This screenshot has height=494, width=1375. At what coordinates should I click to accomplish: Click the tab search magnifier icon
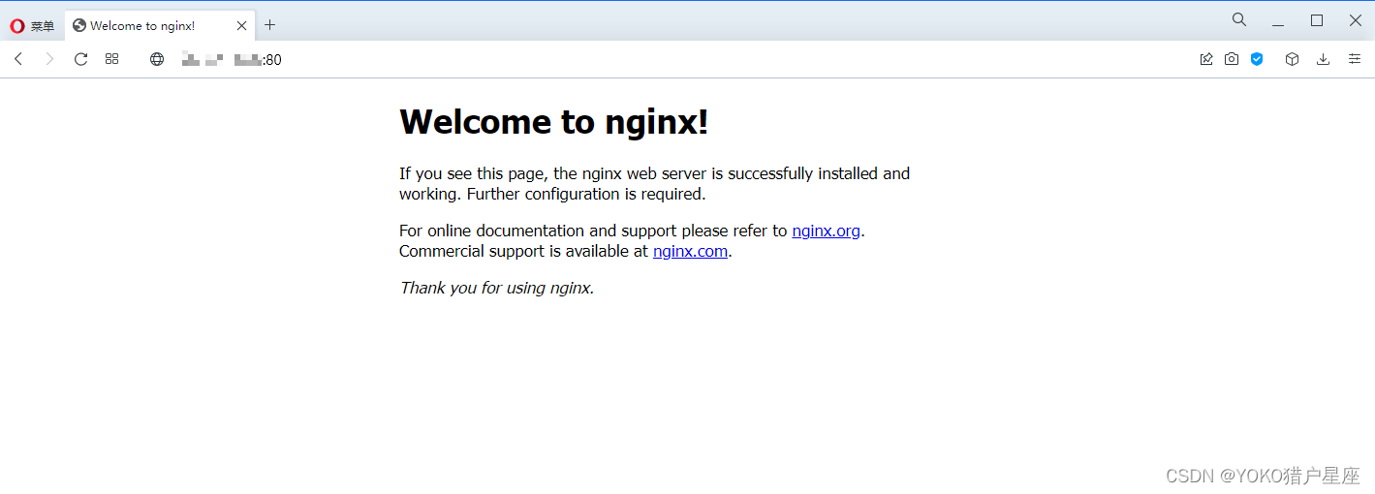coord(1239,19)
